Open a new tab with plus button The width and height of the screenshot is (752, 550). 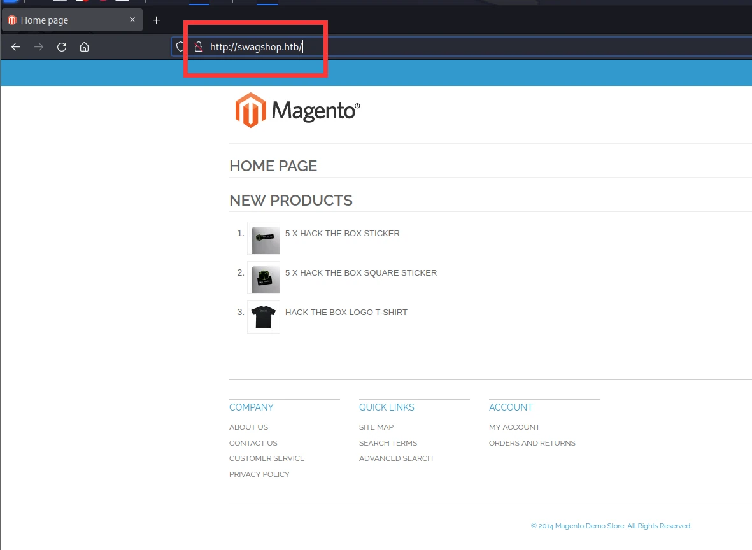pyautogui.click(x=157, y=20)
